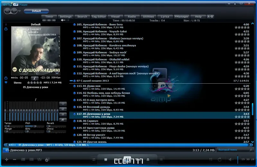
Task: Click the quick search magnifier icon
Action: click(x=251, y=150)
